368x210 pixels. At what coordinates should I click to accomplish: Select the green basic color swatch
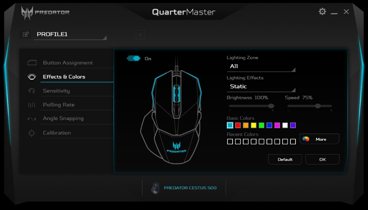261,125
